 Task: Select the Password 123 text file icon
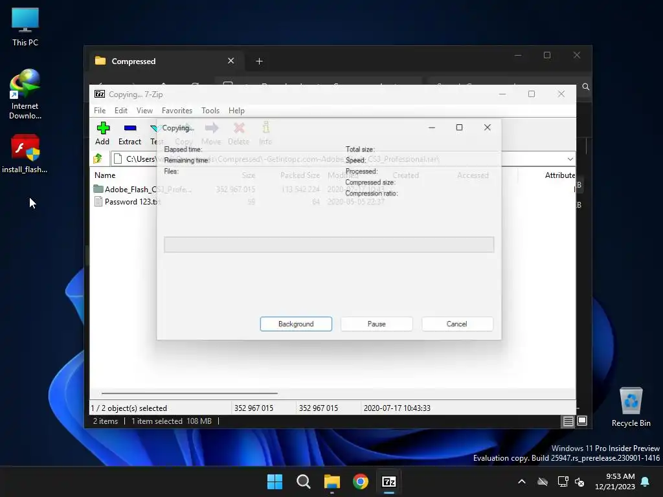(98, 202)
